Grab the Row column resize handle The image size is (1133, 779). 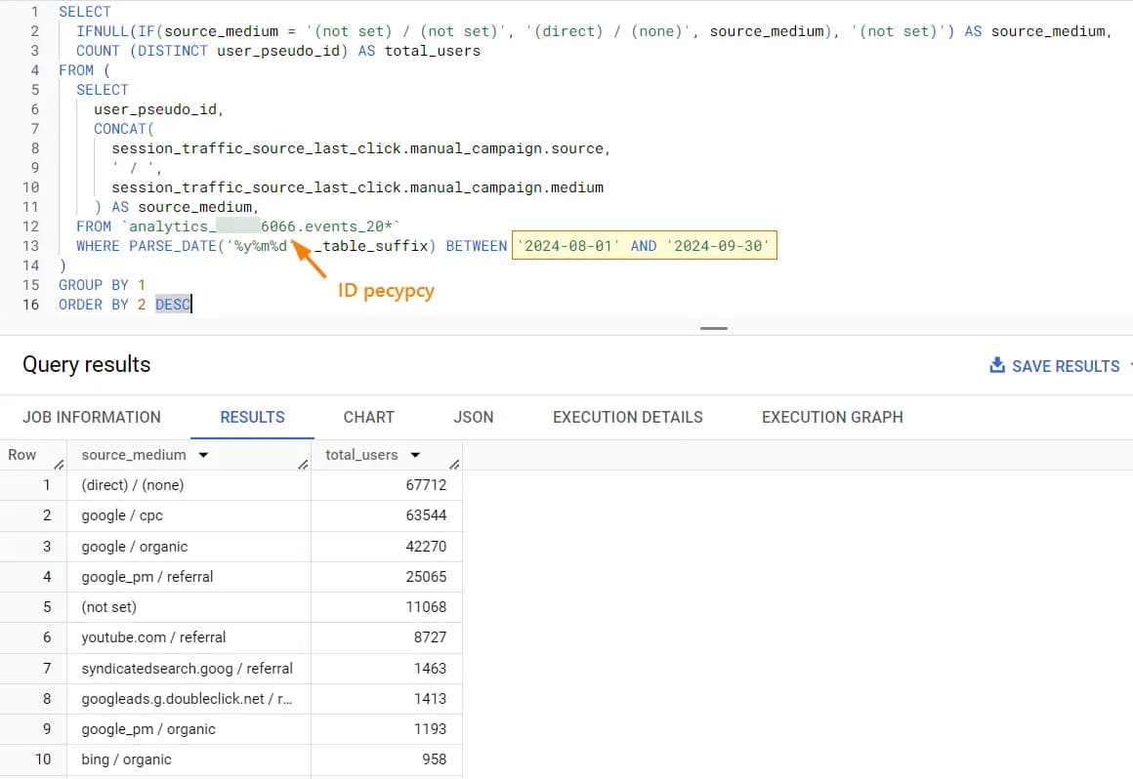(x=60, y=465)
